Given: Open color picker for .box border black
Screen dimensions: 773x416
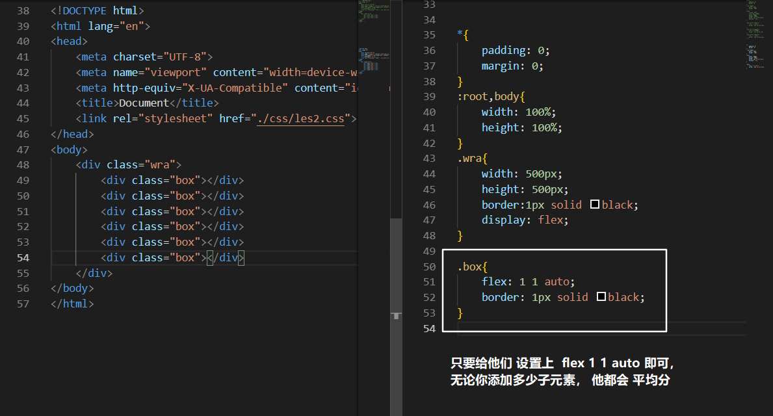Looking at the screenshot, I should pos(601,297).
